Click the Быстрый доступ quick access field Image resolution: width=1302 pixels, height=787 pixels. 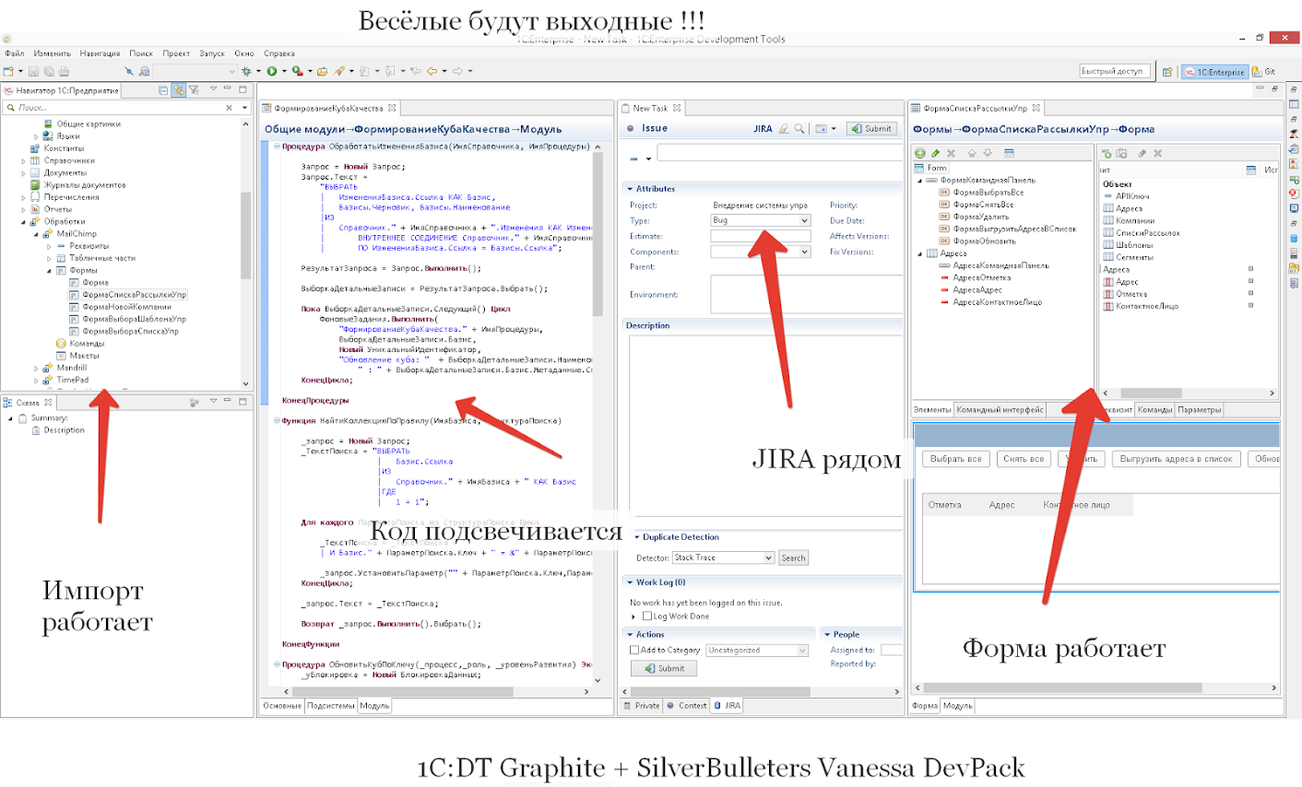click(1117, 71)
